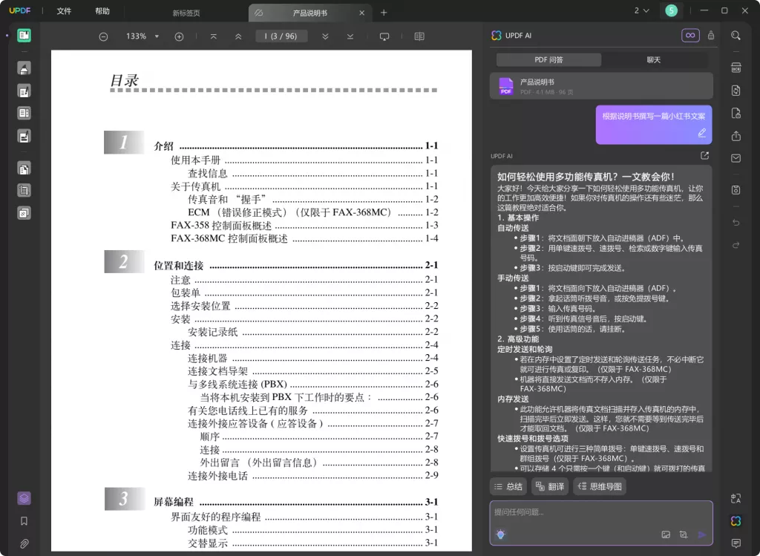Click the TOC entry 安装记录纸
This screenshot has height=556, width=760.
(x=213, y=332)
